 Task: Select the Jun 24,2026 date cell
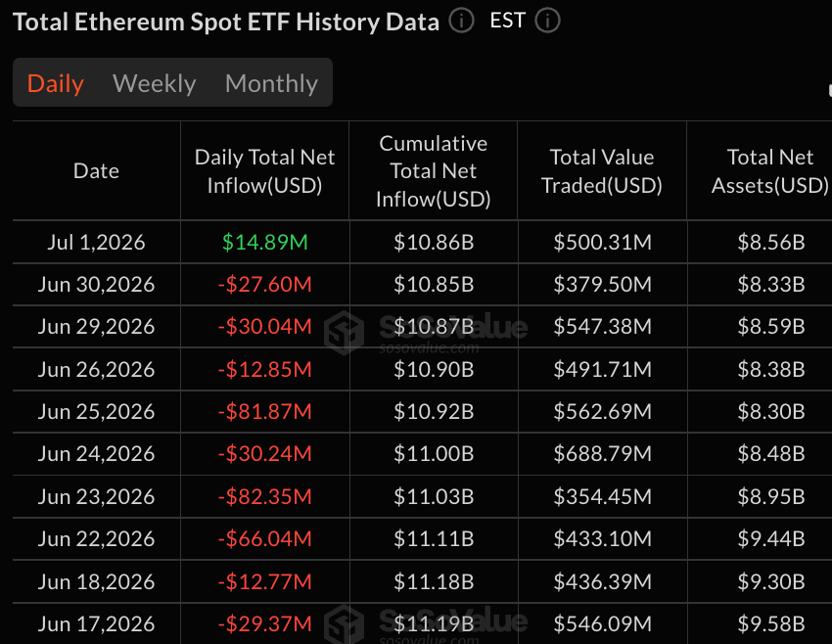[x=96, y=453]
